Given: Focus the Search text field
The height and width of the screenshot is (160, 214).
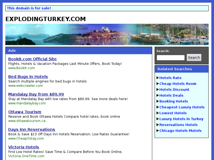Looking at the screenshot, I should (171, 58).
